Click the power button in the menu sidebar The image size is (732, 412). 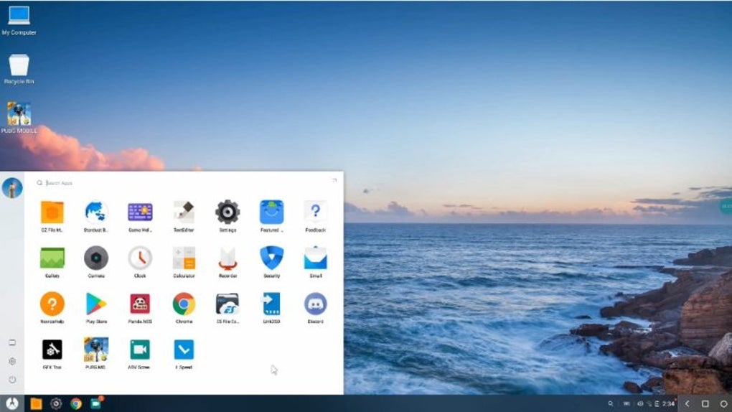point(13,380)
